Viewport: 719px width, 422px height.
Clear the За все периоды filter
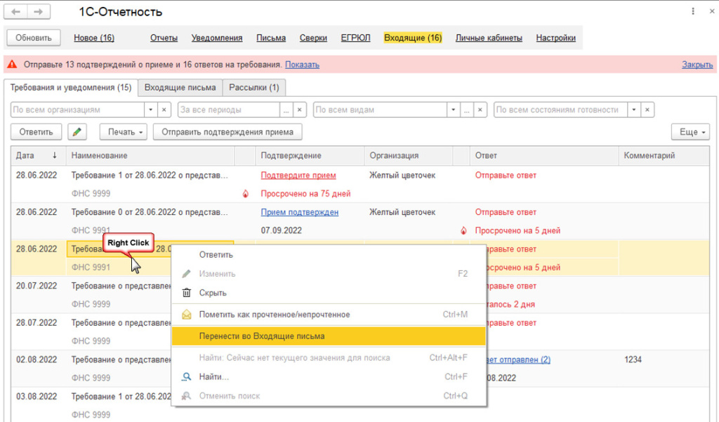(x=299, y=110)
